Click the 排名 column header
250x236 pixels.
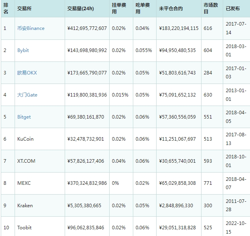6,8
